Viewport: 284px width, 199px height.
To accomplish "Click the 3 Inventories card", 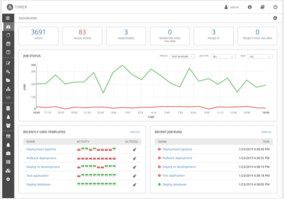I will (x=126, y=36).
